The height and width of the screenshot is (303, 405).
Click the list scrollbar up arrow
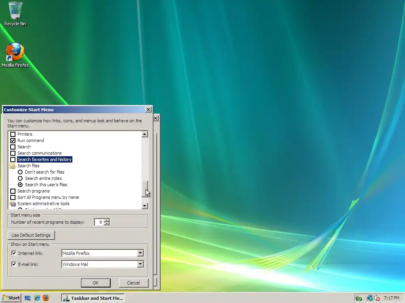point(145,134)
